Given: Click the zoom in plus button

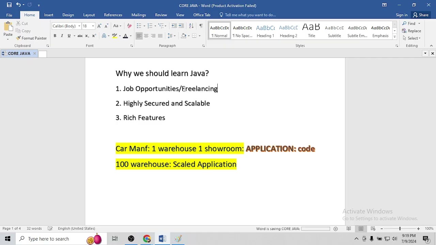Looking at the screenshot, I should pyautogui.click(x=418, y=229).
